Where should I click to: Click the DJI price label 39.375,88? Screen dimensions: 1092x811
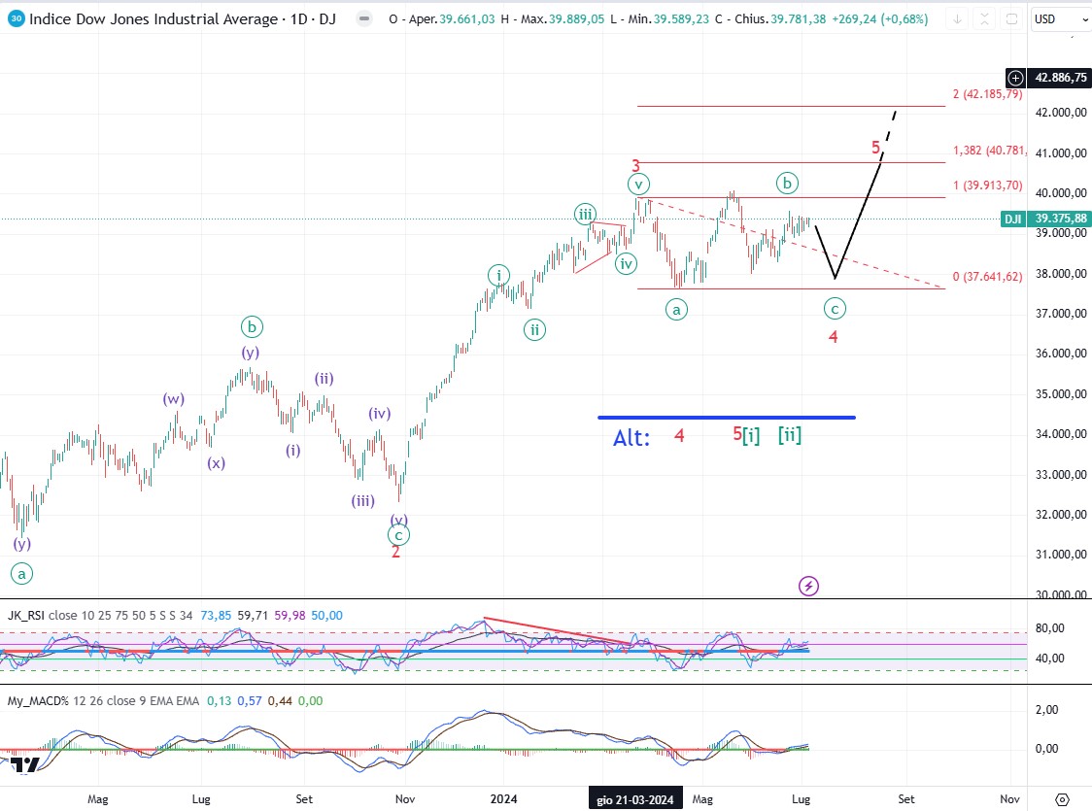pyautogui.click(x=1045, y=219)
